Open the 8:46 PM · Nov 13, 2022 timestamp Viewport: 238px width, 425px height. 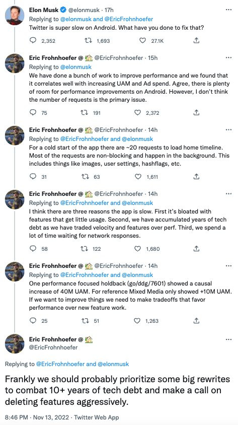coord(37,417)
